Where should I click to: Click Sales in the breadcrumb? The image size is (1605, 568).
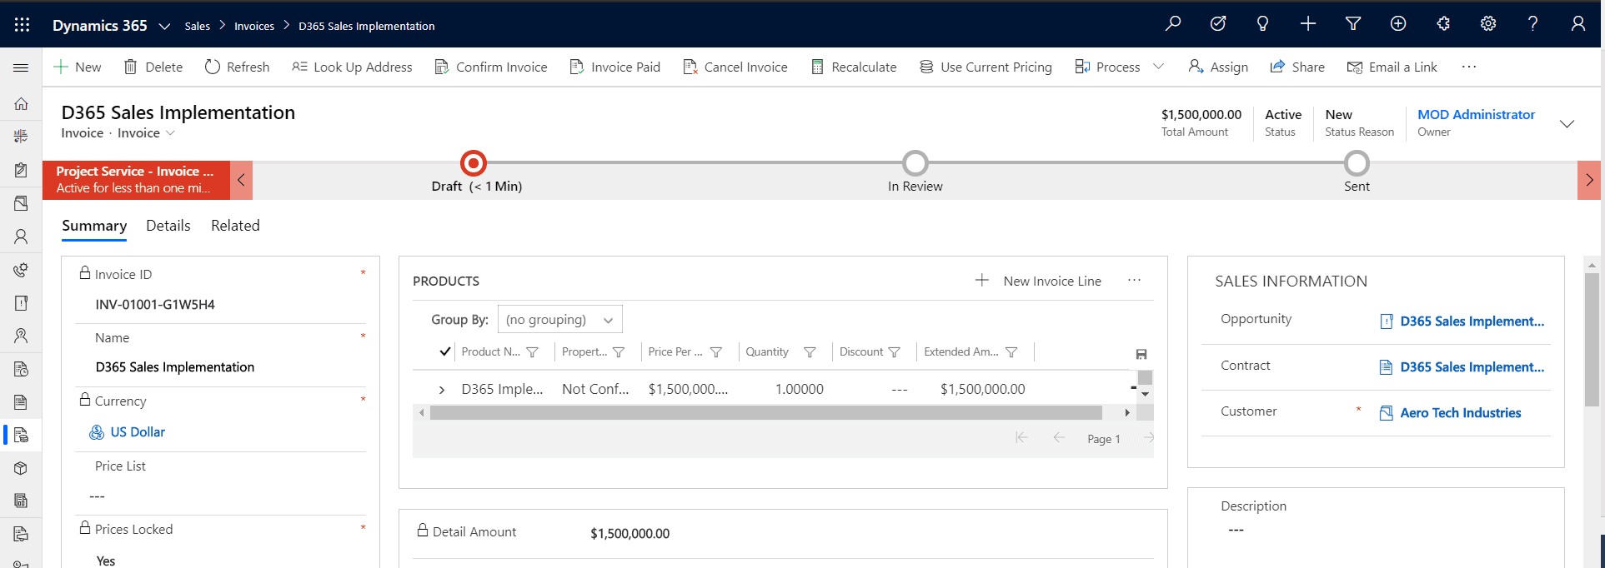click(x=197, y=26)
